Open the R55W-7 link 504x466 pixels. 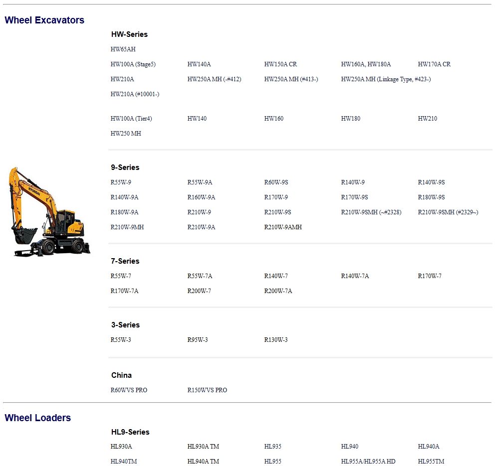coord(121,276)
